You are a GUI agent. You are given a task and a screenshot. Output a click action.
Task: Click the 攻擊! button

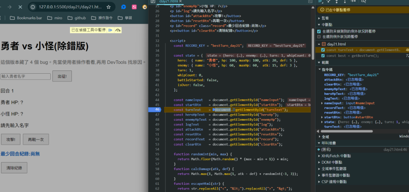click(x=11, y=139)
